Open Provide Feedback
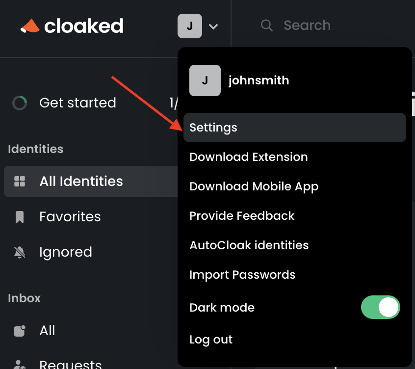 [295, 216]
